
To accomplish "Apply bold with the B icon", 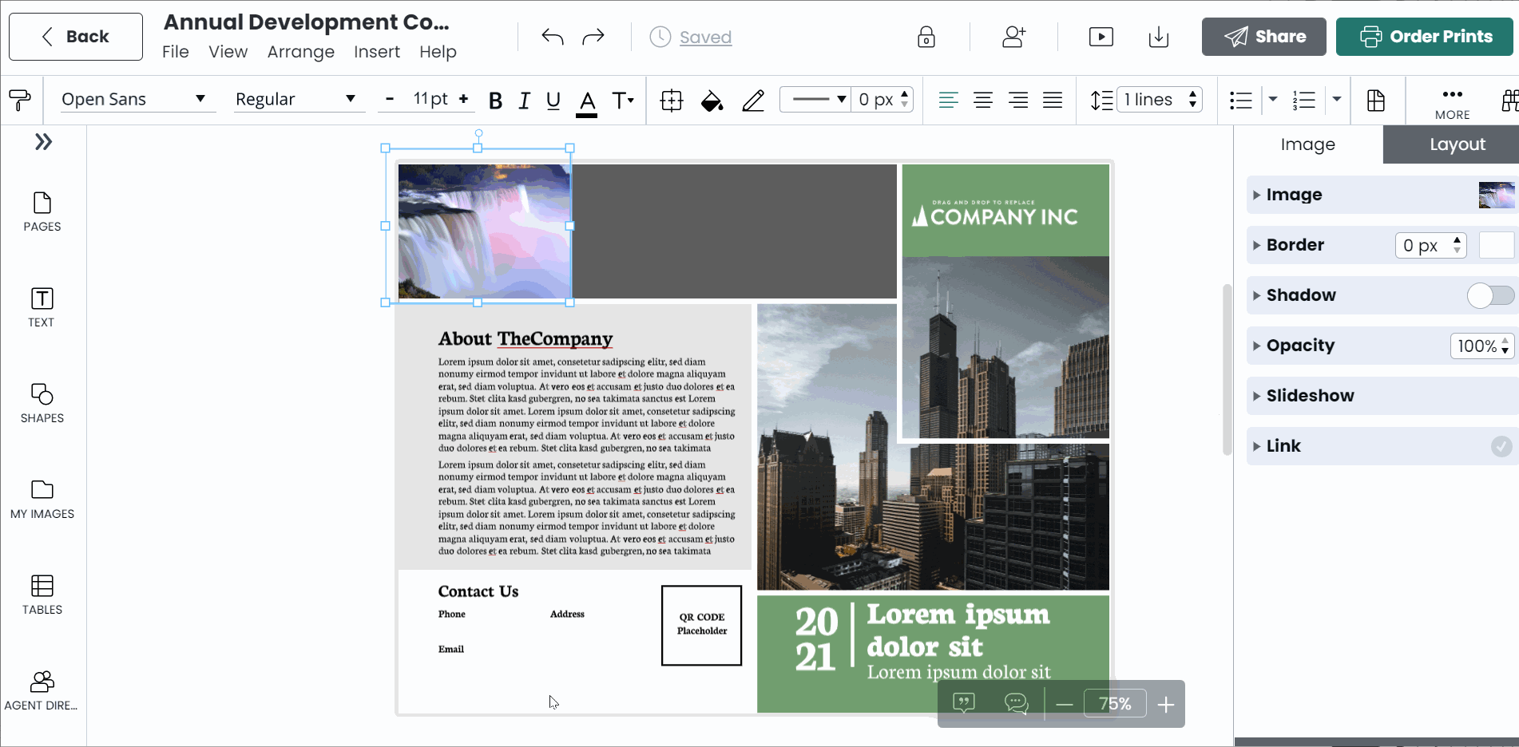I will tap(495, 101).
